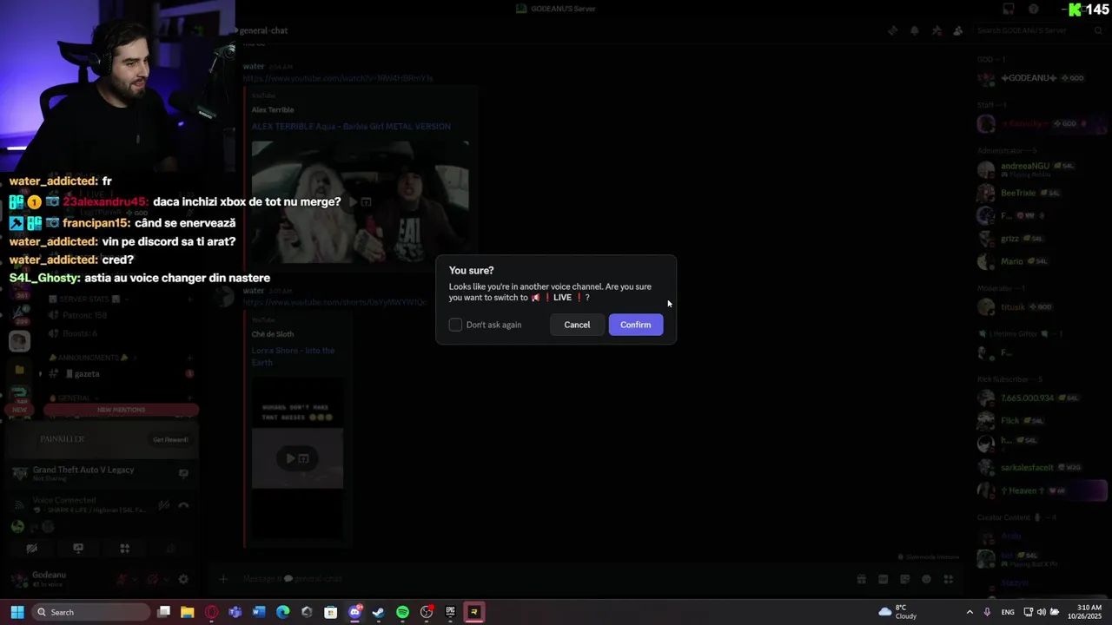Open the Alex Terrible Barbie Girl video link

[x=351, y=127]
